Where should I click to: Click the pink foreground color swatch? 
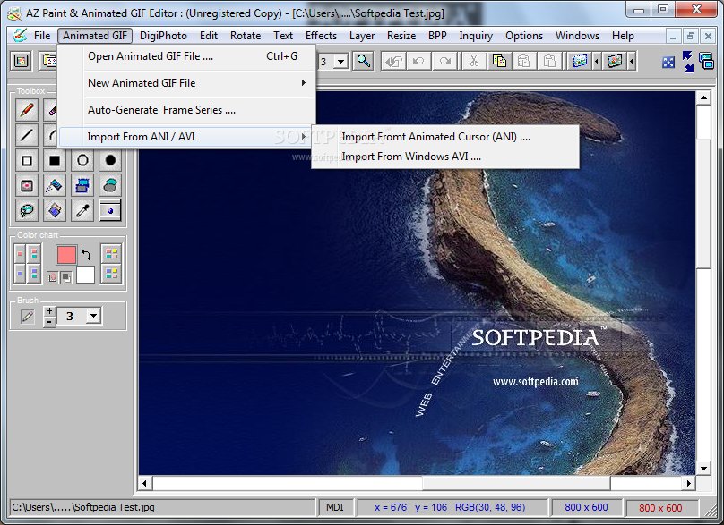click(66, 254)
